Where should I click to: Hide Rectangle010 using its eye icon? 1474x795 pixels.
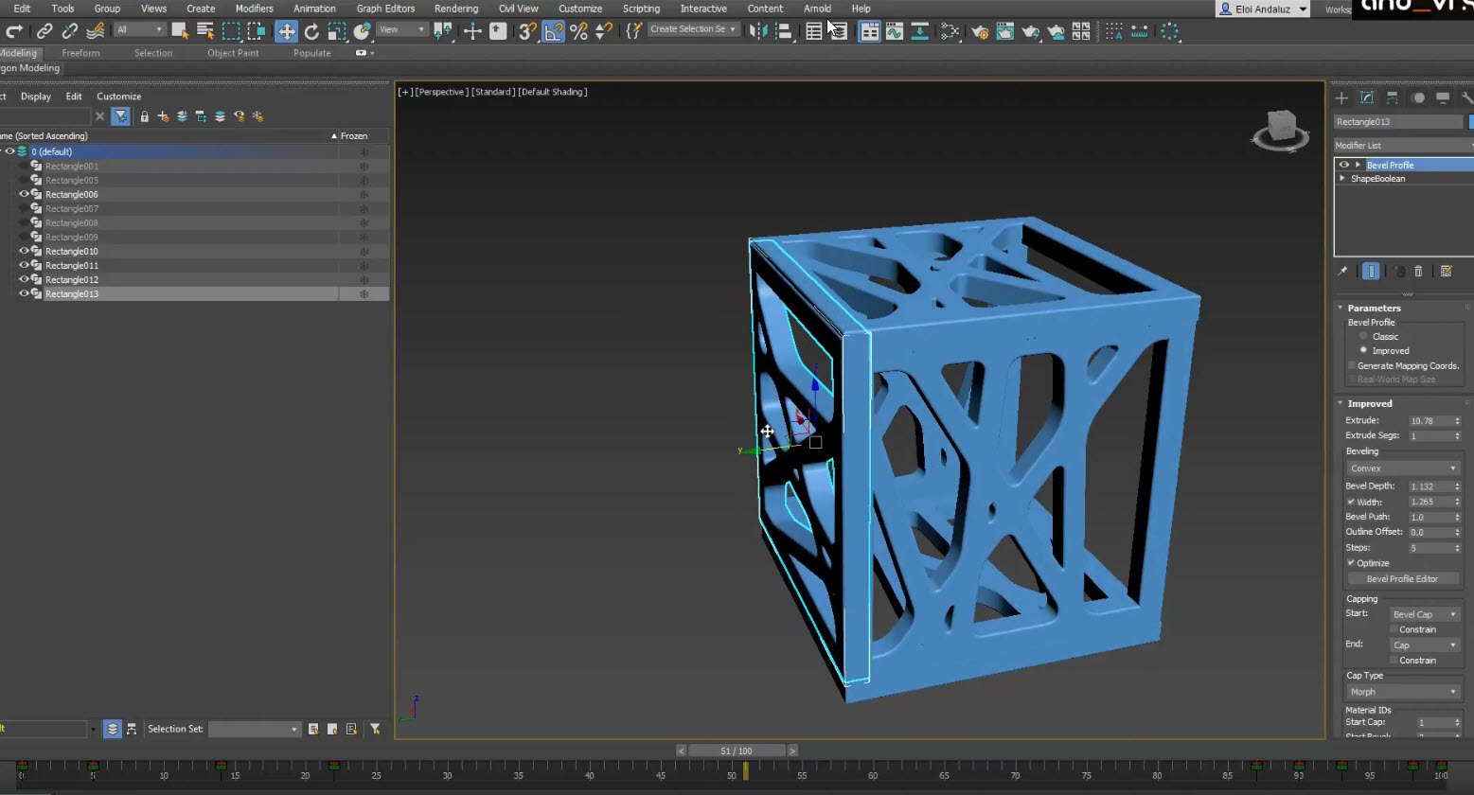[25, 252]
